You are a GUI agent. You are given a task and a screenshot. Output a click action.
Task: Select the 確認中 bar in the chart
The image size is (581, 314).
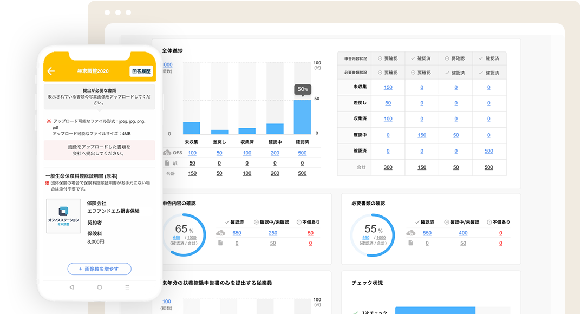click(275, 129)
